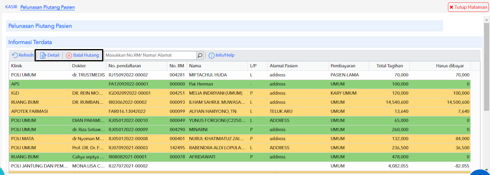Sort by the Dokter column header
The height and width of the screenshot is (175, 490).
click(x=88, y=66)
